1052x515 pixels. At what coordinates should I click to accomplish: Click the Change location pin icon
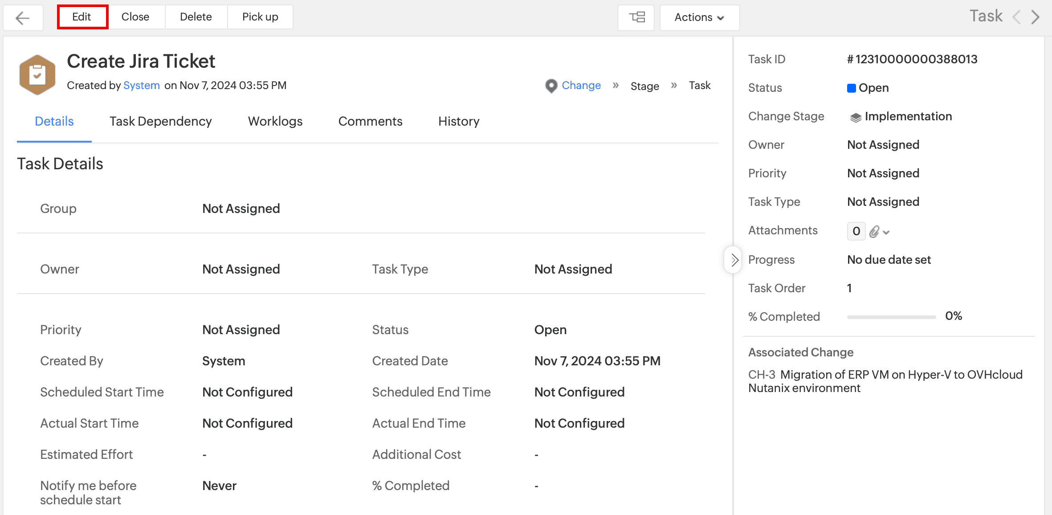tap(551, 86)
